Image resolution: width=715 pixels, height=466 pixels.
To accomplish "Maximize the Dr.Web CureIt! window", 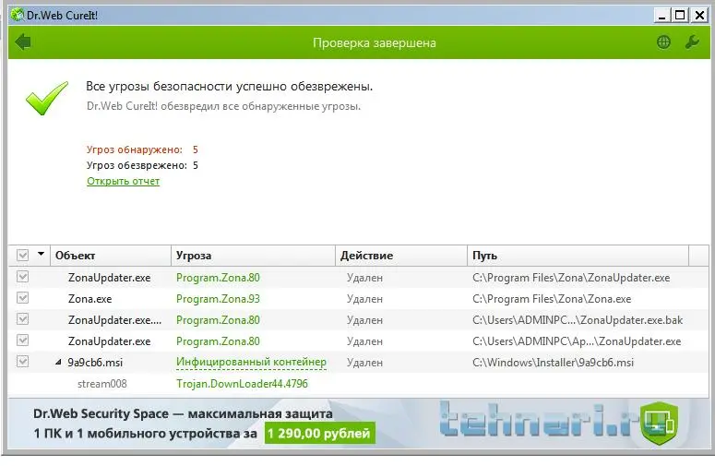I will tap(680, 15).
